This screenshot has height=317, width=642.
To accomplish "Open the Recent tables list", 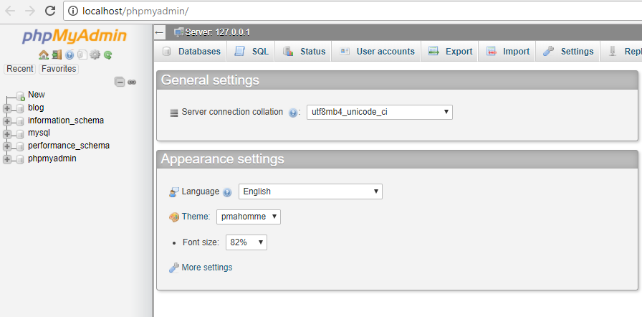I will [x=19, y=69].
